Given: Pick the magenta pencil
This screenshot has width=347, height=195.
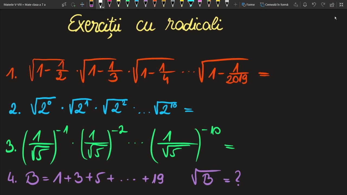Looking at the screenshot, I should tap(200, 4).
